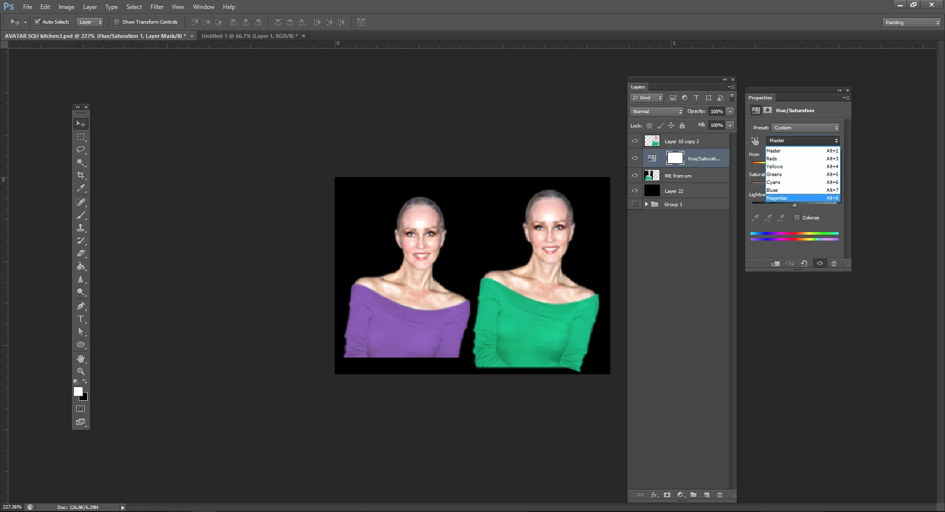The height and width of the screenshot is (512, 945).
Task: Enable the Colorize checkbox
Action: click(x=797, y=218)
